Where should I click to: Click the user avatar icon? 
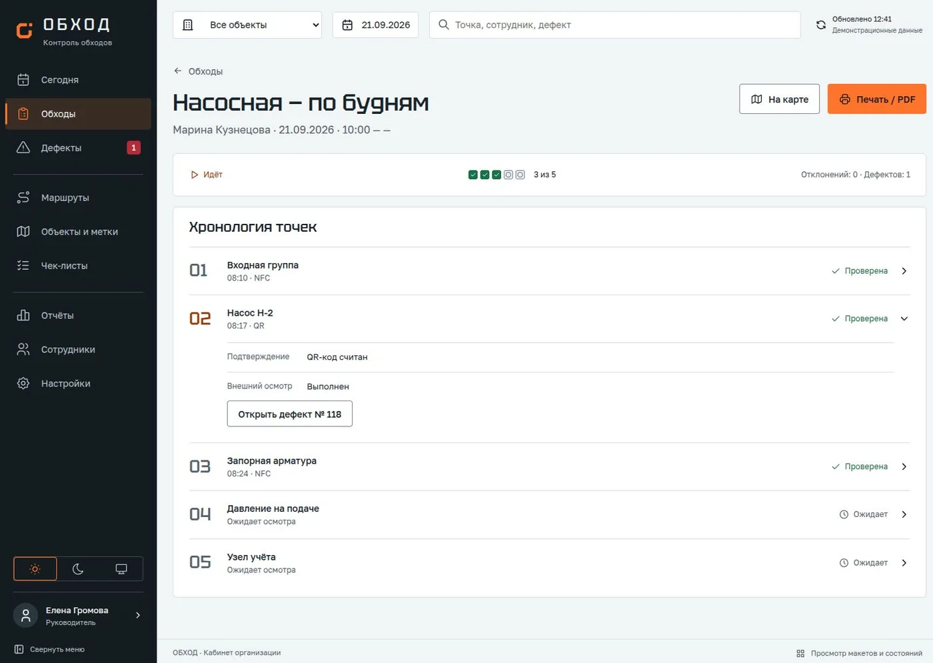pyautogui.click(x=26, y=616)
